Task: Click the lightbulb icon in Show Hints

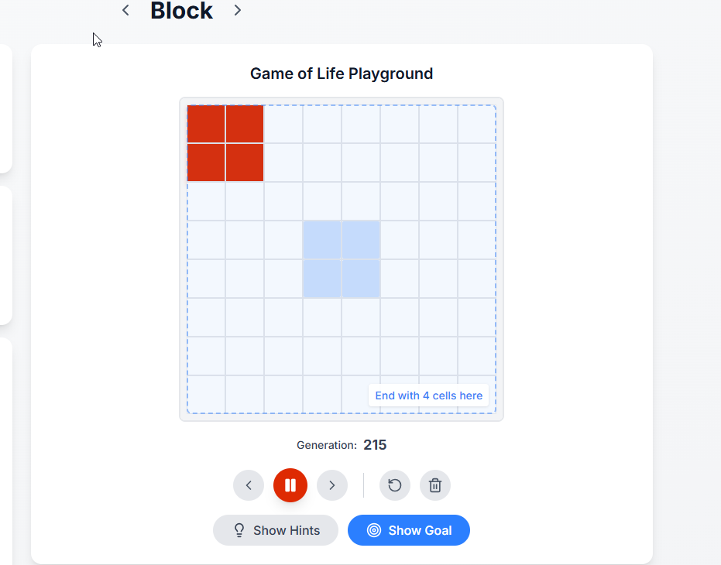Action: (239, 530)
